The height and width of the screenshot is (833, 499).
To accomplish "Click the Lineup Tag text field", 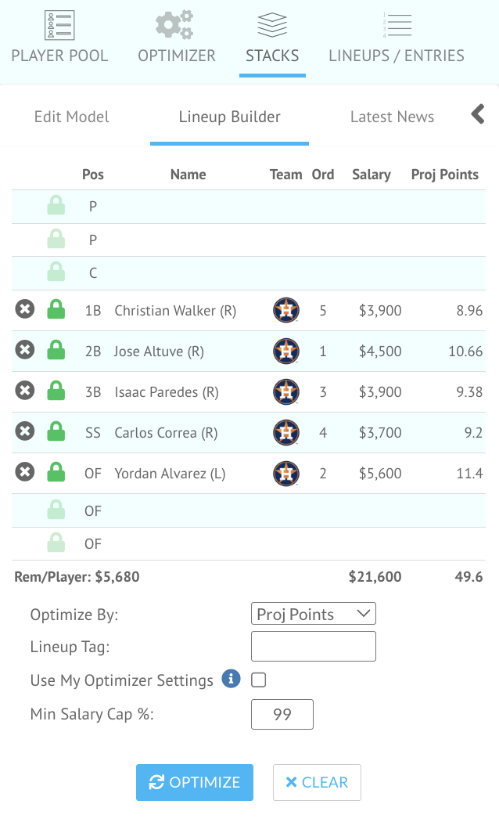I will tap(313, 647).
